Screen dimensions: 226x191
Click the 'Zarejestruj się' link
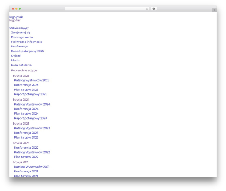[x=21, y=33]
